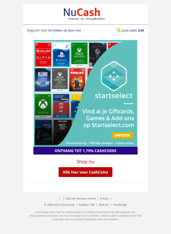Click the yellow ONTDEK button
This screenshot has width=171, height=234.
pyautogui.click(x=122, y=135)
